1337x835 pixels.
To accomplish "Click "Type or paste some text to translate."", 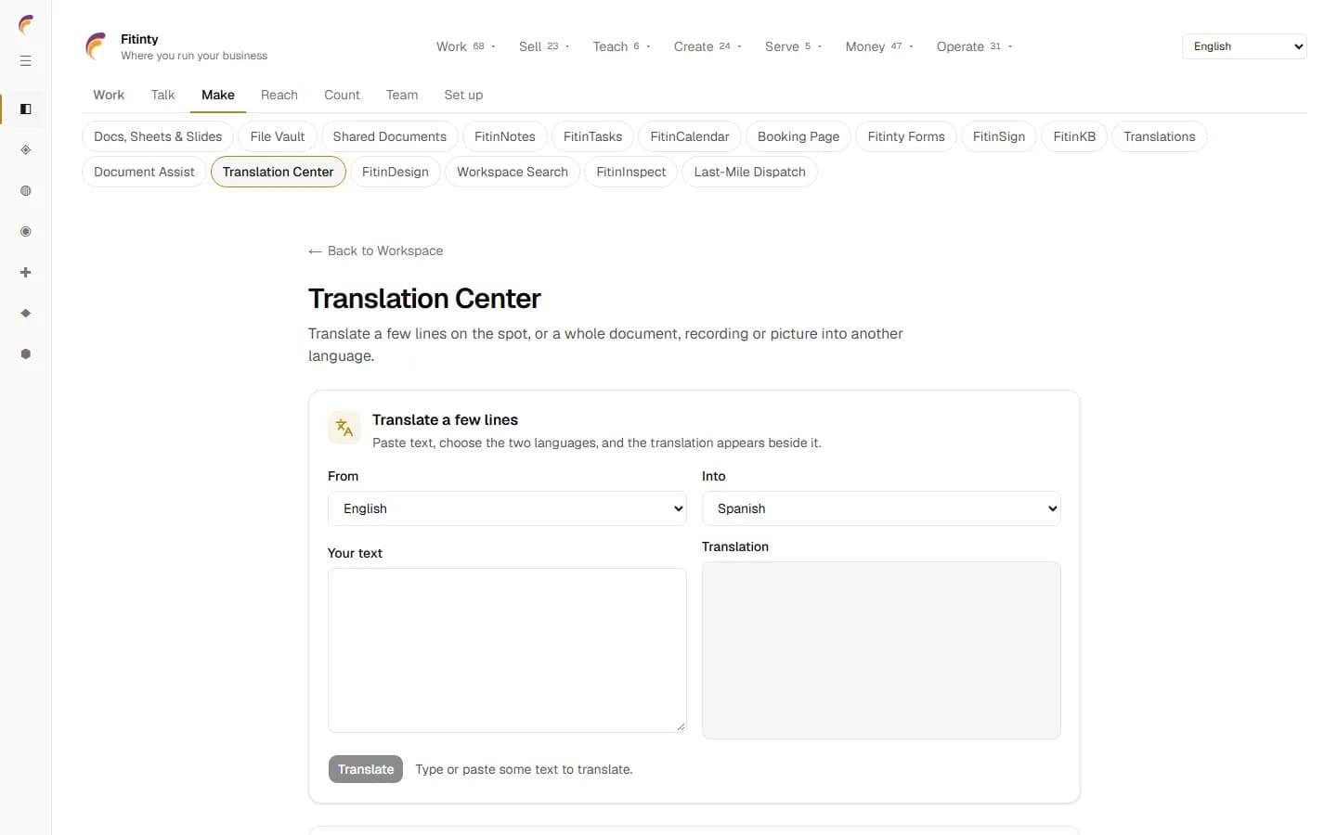I will pos(525,769).
